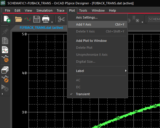
Task: Toggle the checked Transient option
Action: [97, 94]
